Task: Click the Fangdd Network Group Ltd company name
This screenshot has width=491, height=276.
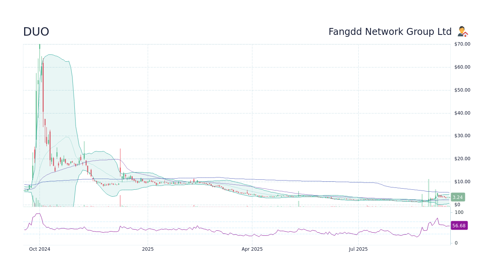Action: click(390, 31)
